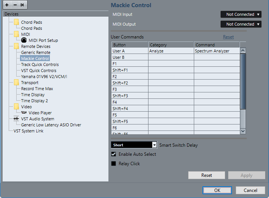269x198 pixels.
Task: Click the Analyze category cell for User A
Action: [x=171, y=51]
